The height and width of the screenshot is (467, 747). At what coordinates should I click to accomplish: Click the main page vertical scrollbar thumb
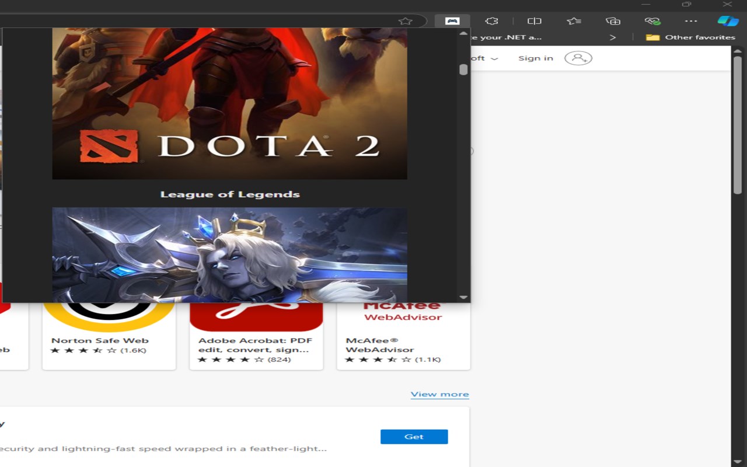[x=738, y=126]
